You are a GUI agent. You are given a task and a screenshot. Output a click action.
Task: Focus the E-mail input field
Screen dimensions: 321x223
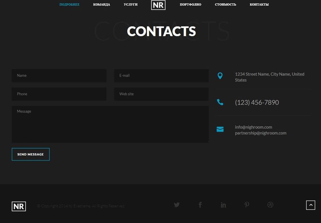pyautogui.click(x=161, y=76)
